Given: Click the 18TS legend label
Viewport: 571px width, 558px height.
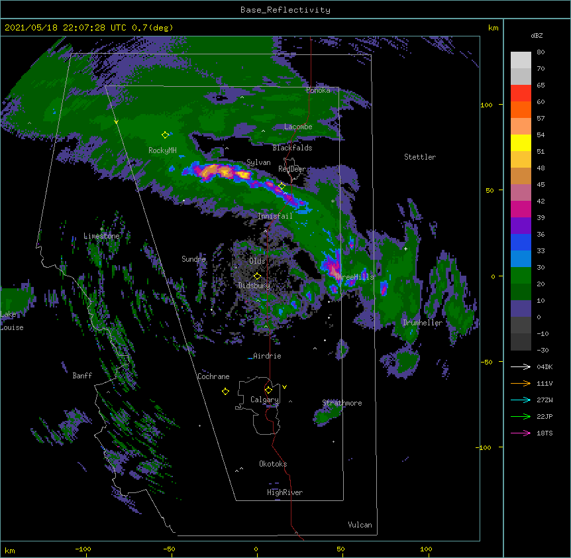Looking at the screenshot, I should coord(545,433).
